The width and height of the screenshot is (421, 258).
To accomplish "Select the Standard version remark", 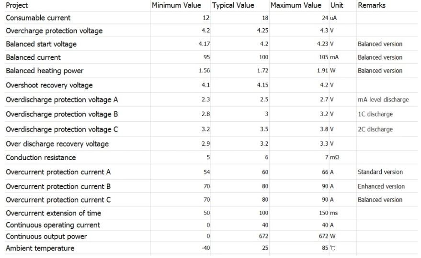I will pyautogui.click(x=380, y=172).
